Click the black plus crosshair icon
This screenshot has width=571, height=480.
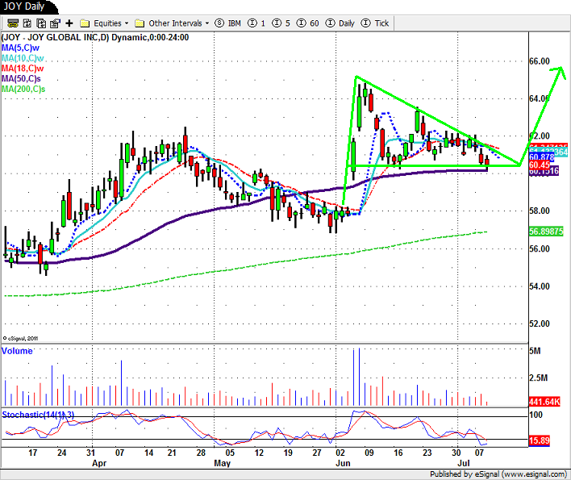pos(69,23)
